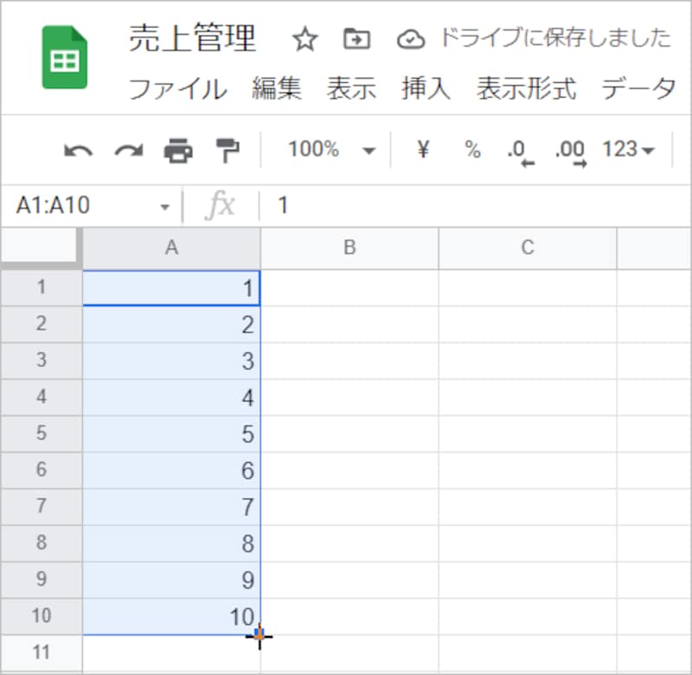Redo the last action
692x675 pixels.
pos(127,149)
